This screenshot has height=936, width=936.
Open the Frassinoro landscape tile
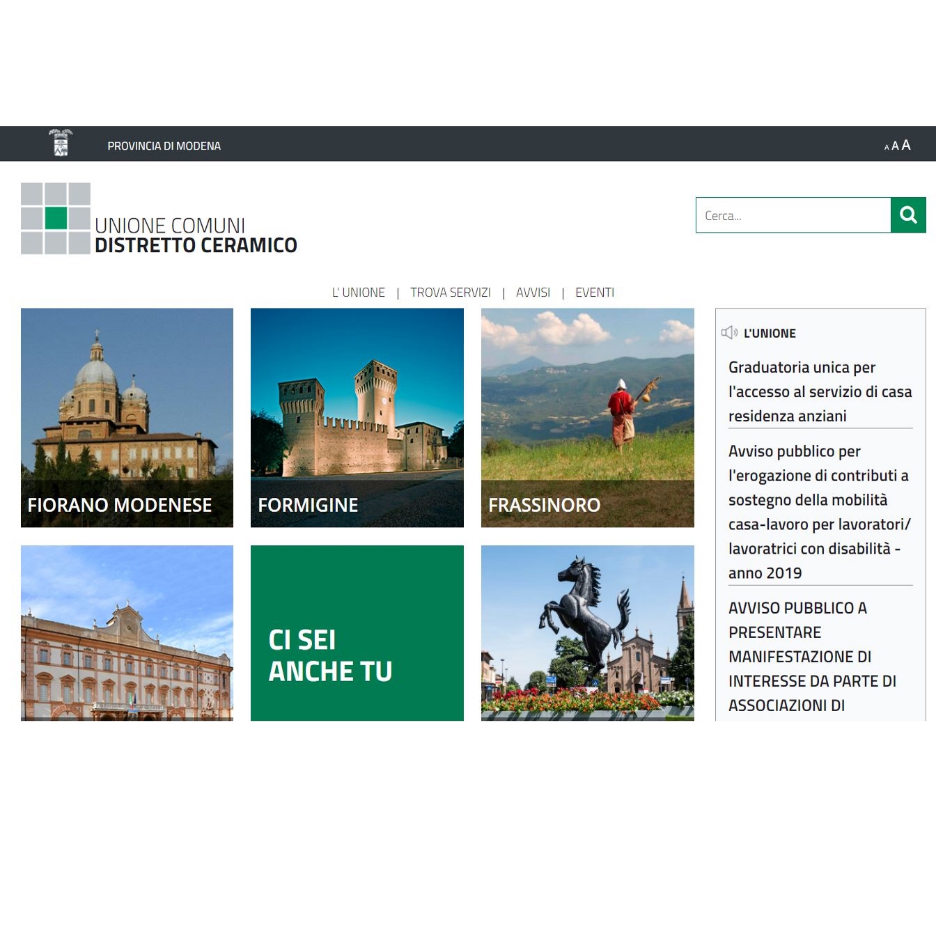pos(588,418)
